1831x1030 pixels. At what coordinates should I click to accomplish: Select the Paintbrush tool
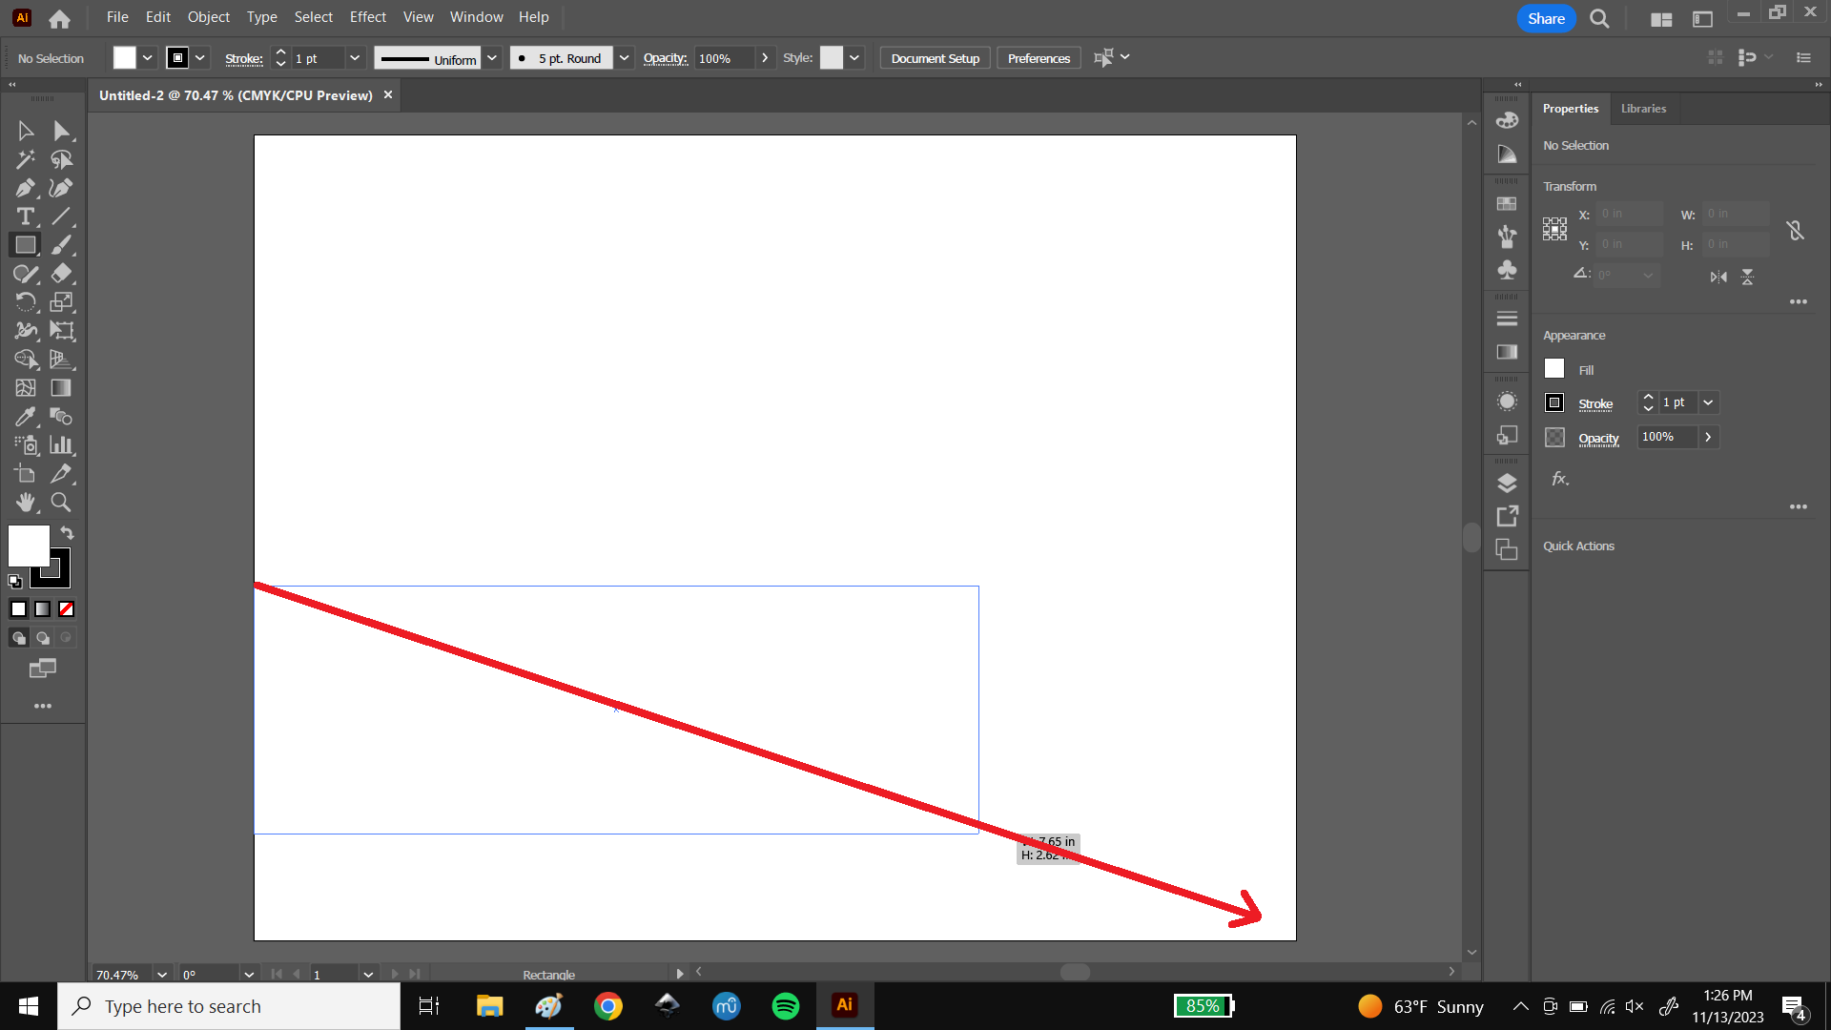(x=61, y=245)
